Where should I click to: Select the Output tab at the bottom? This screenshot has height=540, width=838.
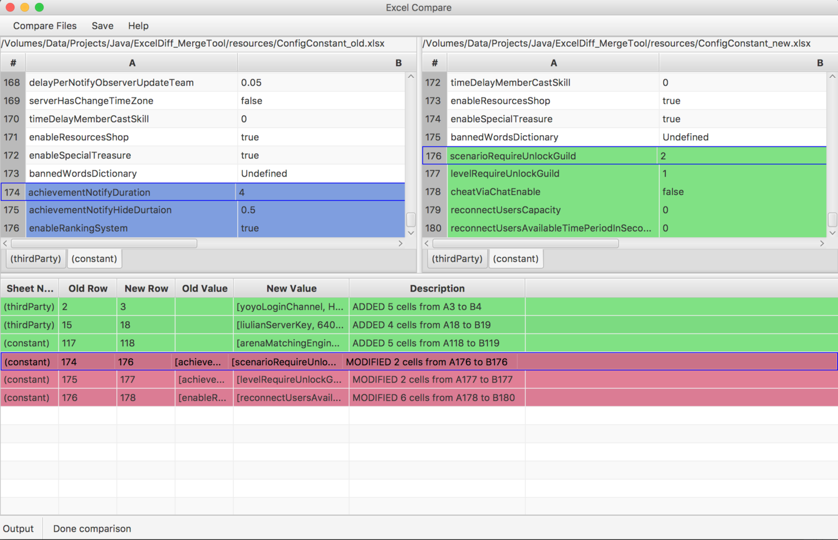[x=18, y=528]
